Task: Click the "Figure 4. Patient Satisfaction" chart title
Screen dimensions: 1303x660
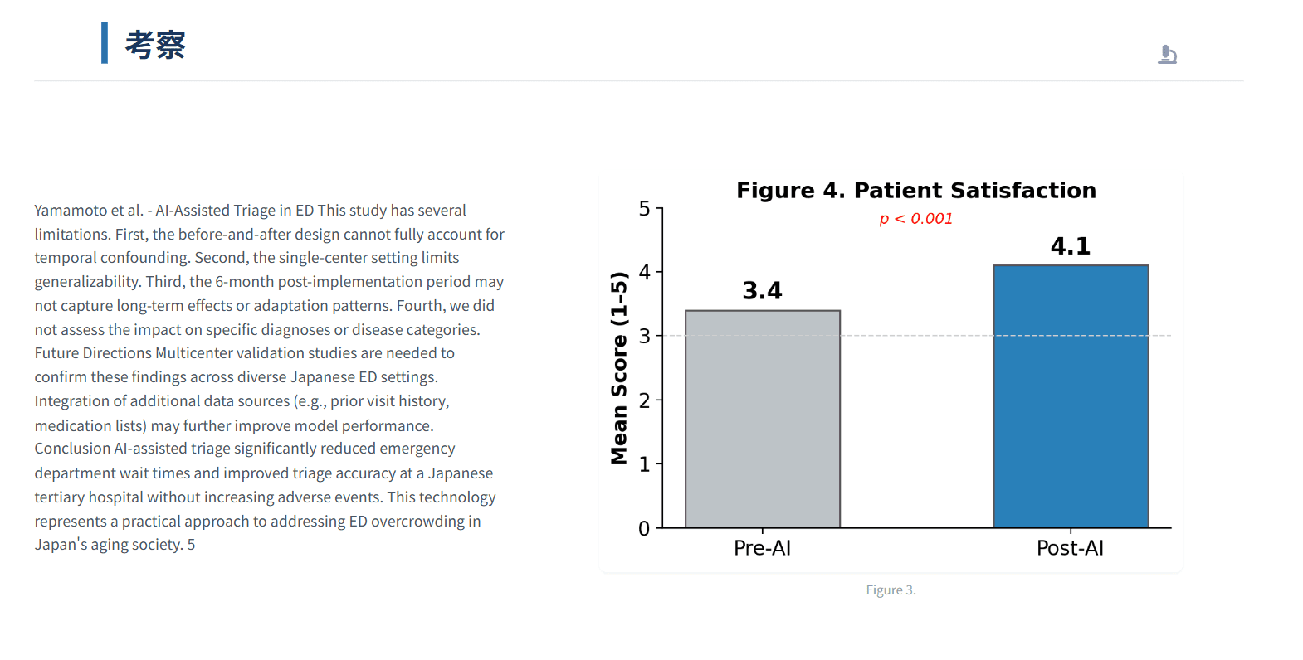Action: (915, 191)
